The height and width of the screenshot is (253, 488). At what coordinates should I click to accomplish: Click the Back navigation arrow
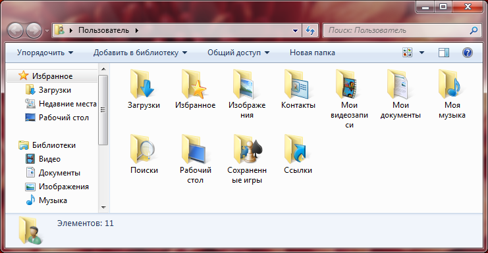[x=15, y=30]
